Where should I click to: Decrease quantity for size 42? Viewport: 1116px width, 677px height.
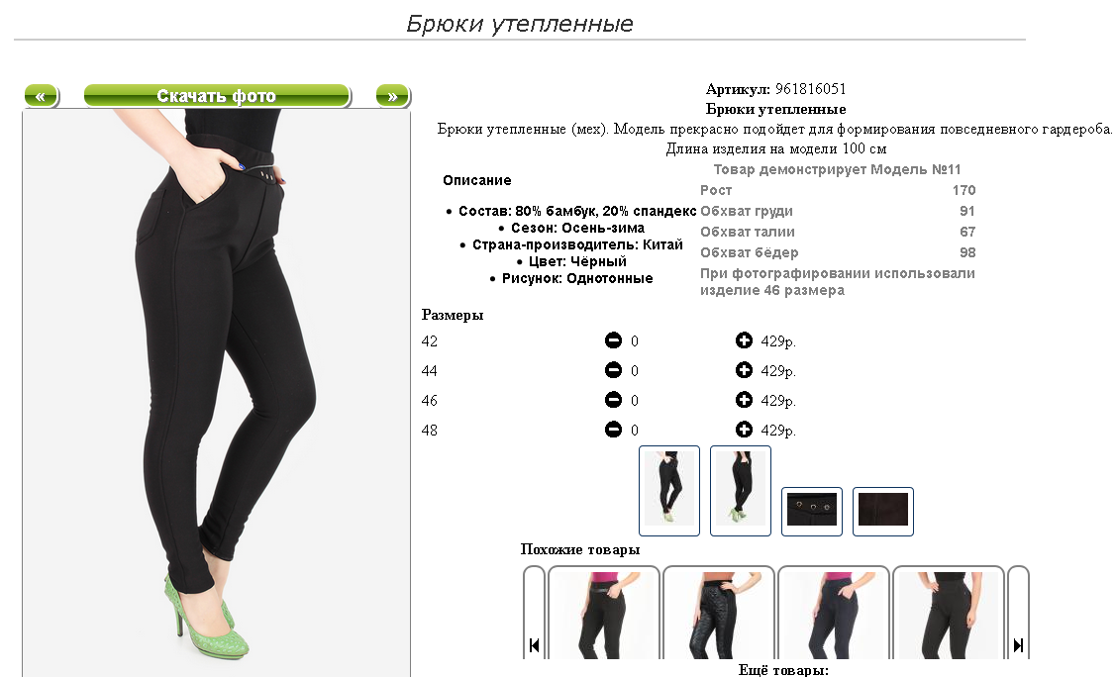[614, 340]
